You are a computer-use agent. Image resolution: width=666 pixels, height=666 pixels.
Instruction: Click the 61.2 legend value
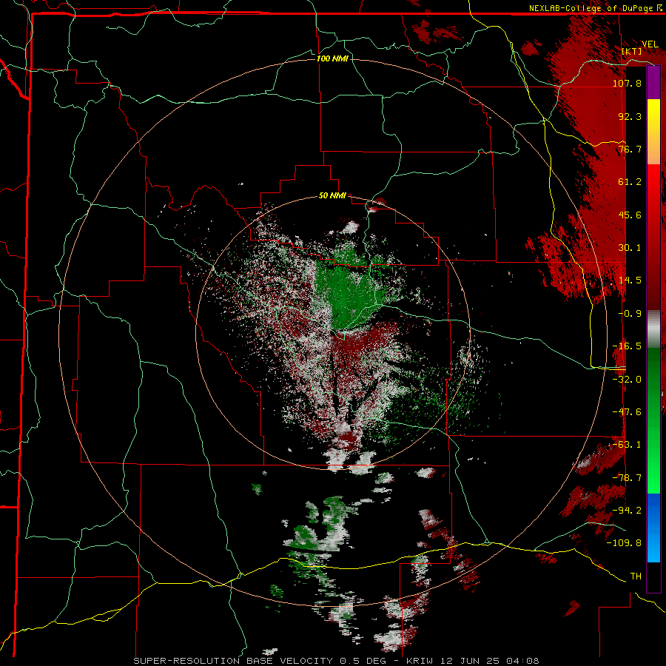point(630,182)
